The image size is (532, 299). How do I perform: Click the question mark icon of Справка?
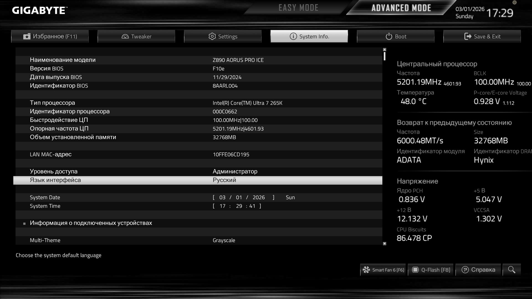[465, 270]
